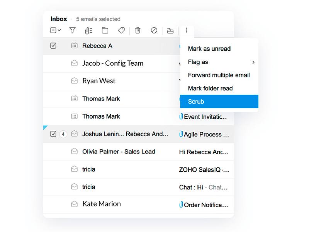Click the move to folder icon
Image resolution: width=309 pixels, height=232 pixels.
105,30
